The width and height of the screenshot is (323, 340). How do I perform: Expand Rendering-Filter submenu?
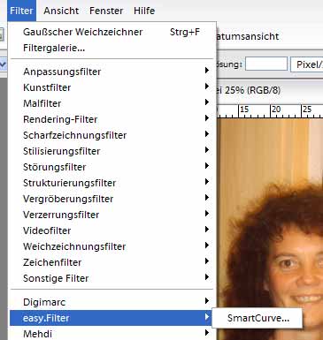pos(112,119)
